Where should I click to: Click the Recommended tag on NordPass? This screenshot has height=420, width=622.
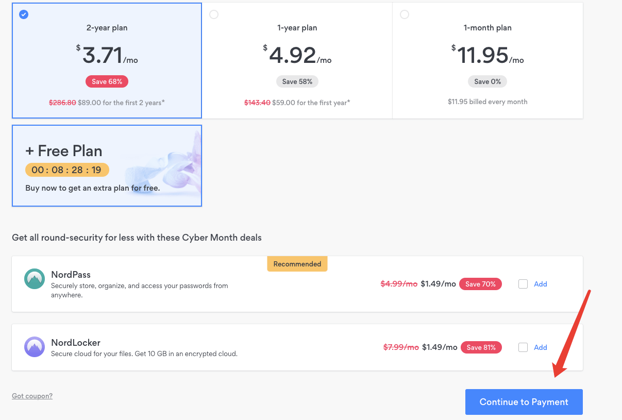pyautogui.click(x=297, y=264)
